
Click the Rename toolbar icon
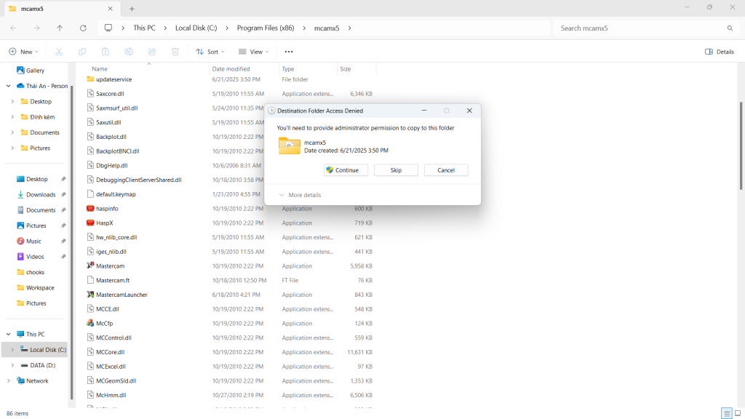click(129, 52)
